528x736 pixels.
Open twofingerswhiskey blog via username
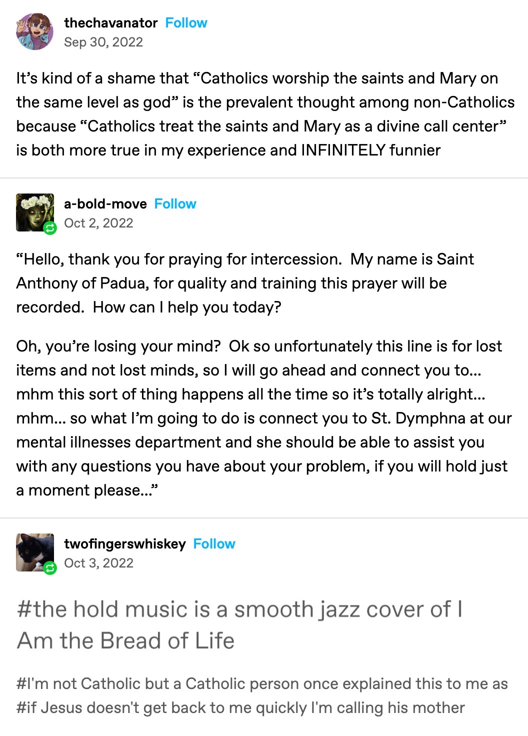(x=124, y=544)
